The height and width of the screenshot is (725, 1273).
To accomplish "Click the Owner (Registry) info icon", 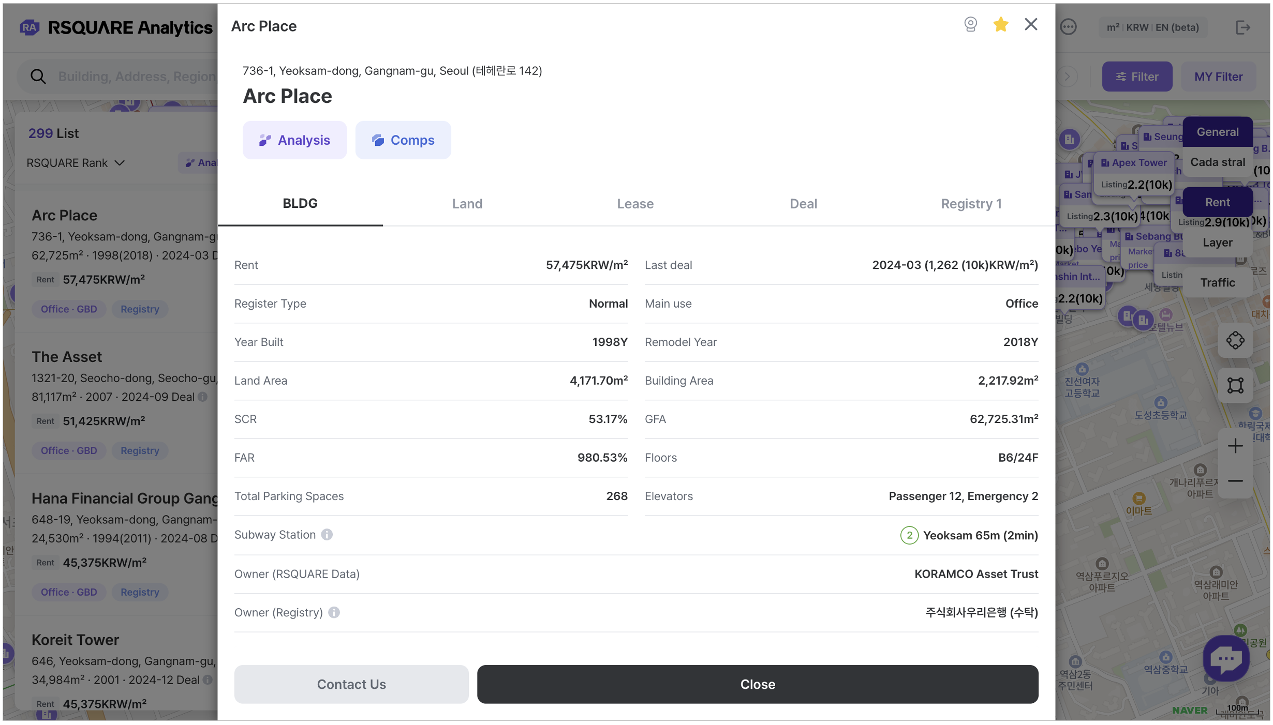I will (x=334, y=612).
